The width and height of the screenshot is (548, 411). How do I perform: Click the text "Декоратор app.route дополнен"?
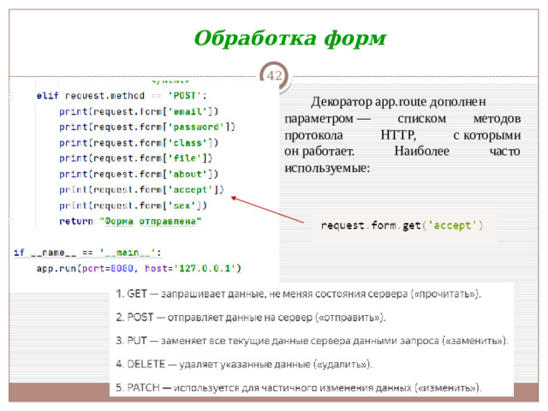pos(398,102)
